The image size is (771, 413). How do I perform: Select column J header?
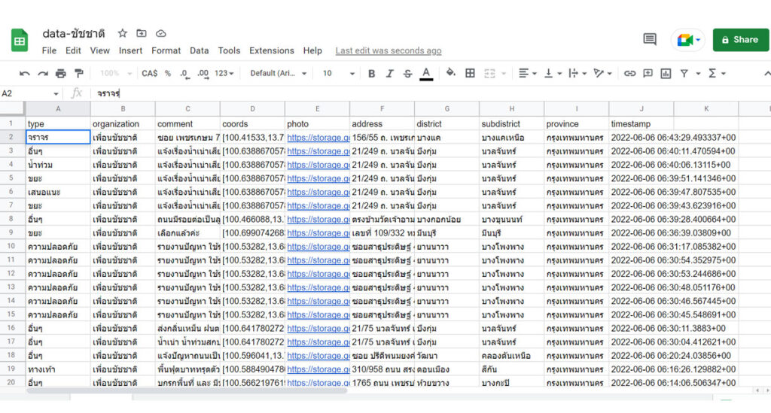point(641,108)
